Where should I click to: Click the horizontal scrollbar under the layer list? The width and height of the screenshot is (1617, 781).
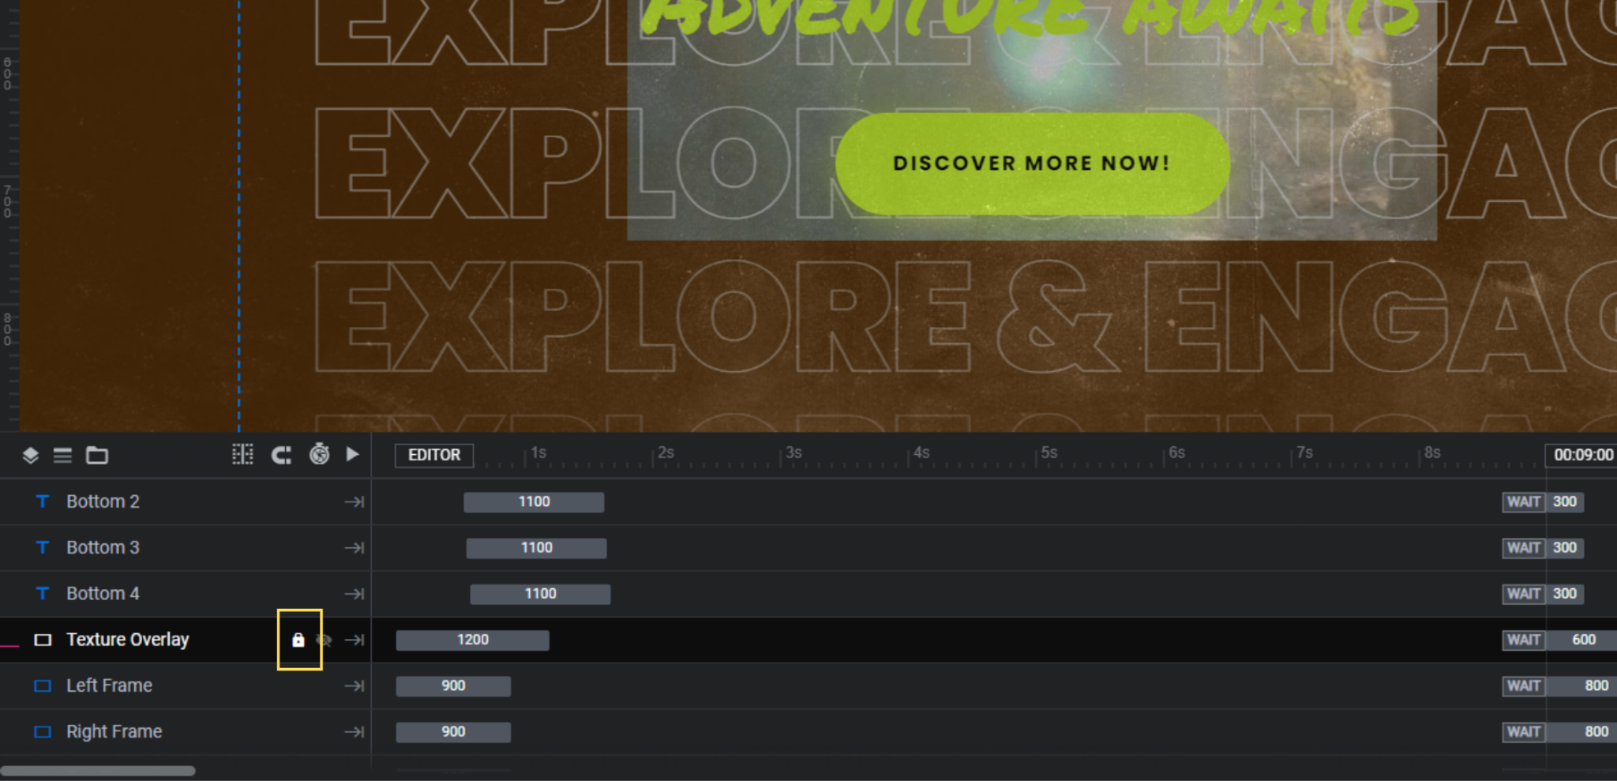(98, 771)
